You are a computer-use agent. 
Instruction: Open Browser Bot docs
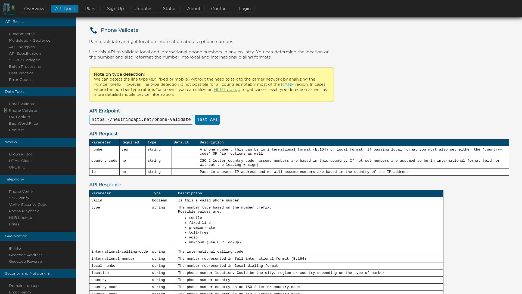[20, 154]
